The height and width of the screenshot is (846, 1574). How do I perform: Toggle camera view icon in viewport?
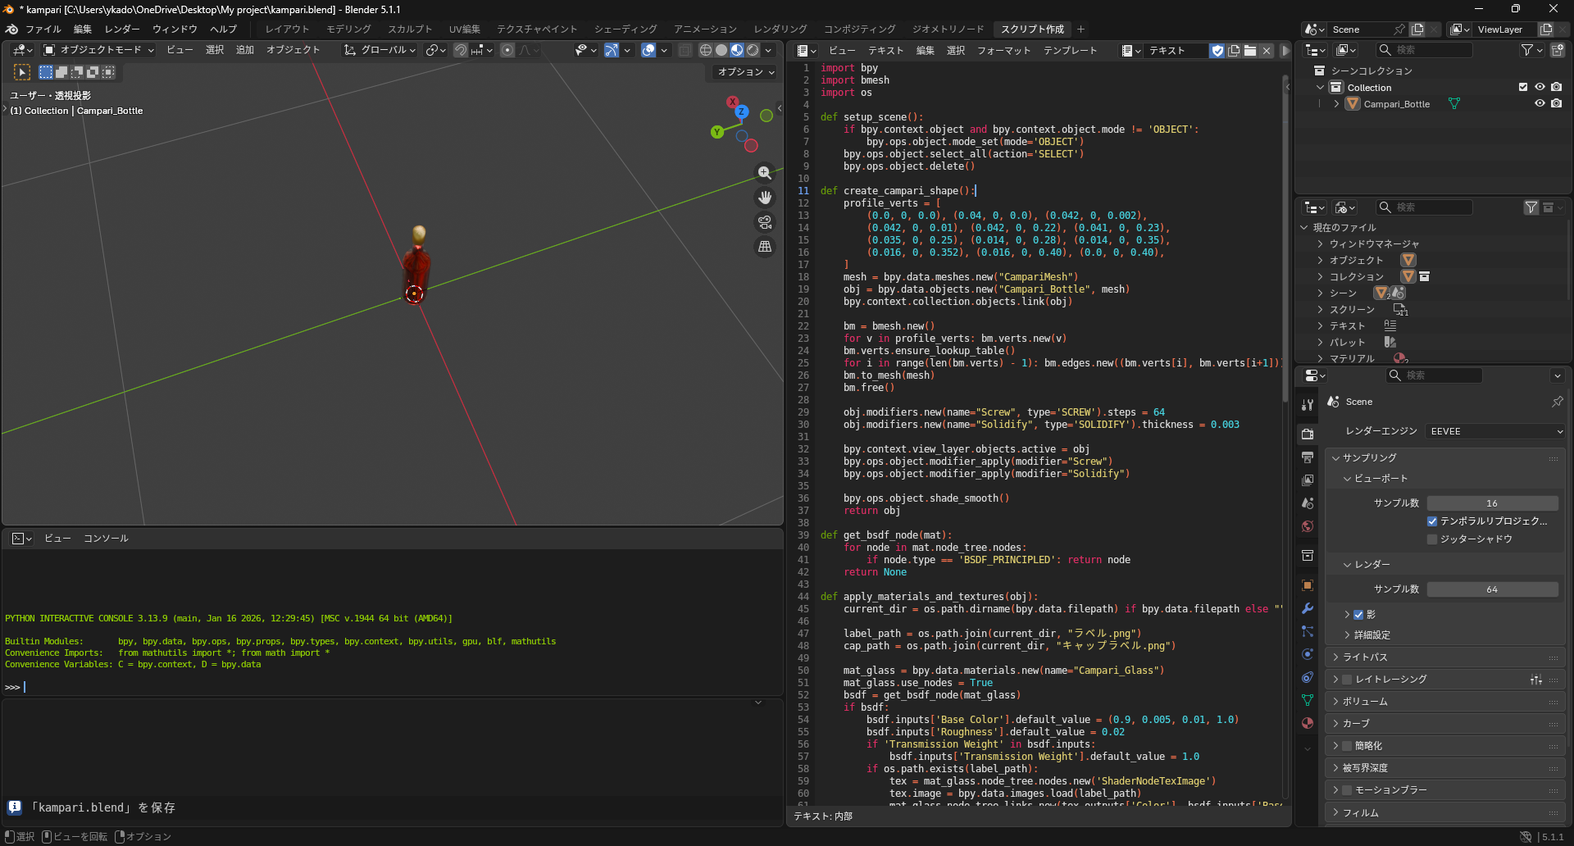[765, 222]
